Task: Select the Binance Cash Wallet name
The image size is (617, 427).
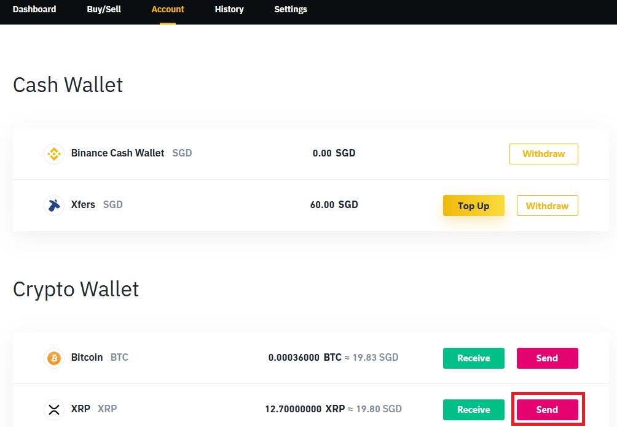Action: coord(117,153)
